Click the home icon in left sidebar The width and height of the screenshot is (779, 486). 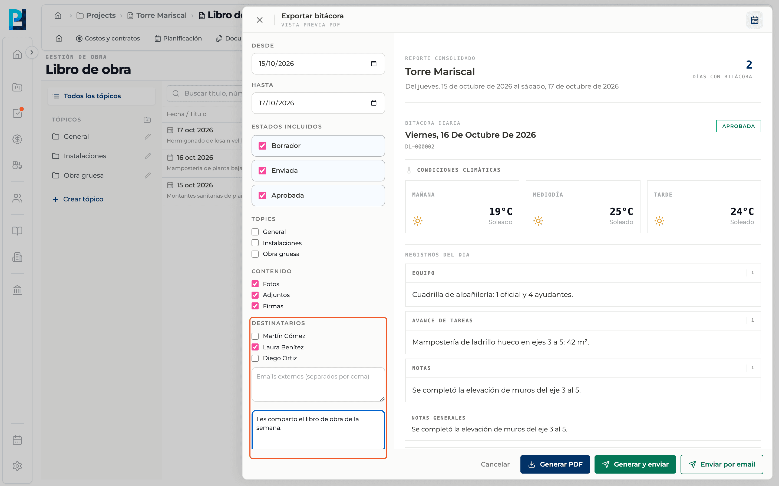point(17,54)
